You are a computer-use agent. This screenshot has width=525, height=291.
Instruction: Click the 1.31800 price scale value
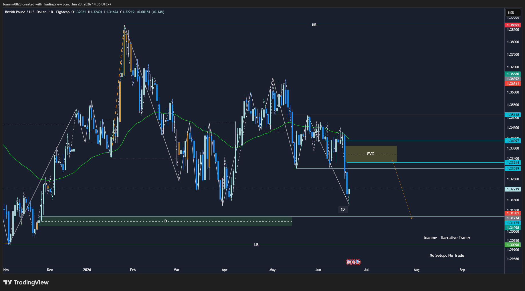coord(513,200)
